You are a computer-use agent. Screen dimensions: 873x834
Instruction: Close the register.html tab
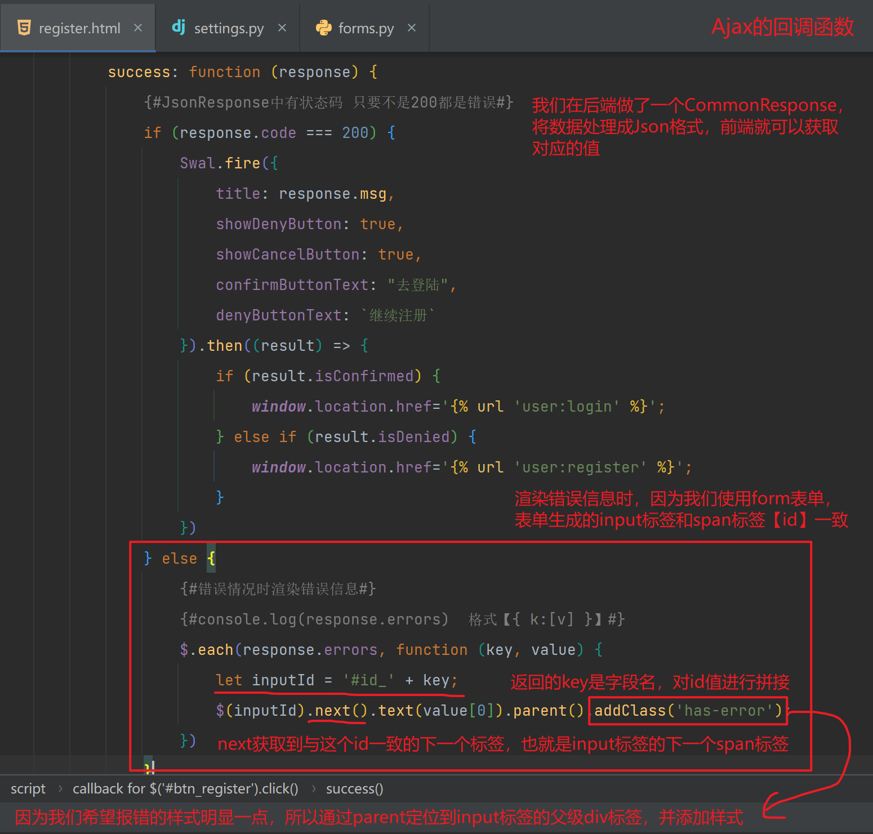pyautogui.click(x=138, y=28)
